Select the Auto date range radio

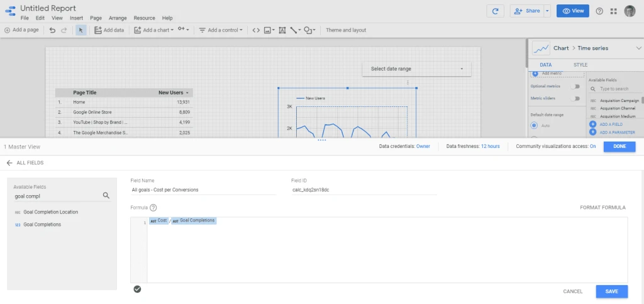point(535,125)
